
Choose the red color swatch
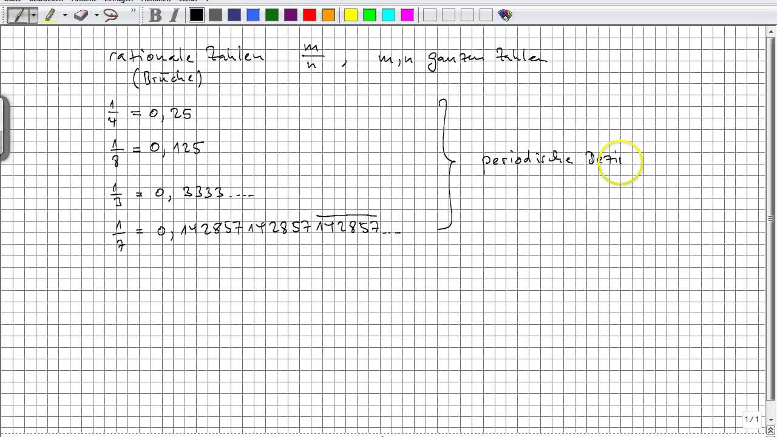tap(310, 15)
